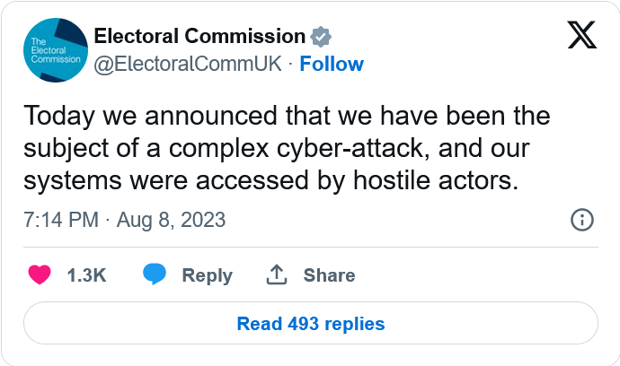The height and width of the screenshot is (366, 620).
Task: Open the @ElectoralCommUK handle link
Action: [188, 64]
